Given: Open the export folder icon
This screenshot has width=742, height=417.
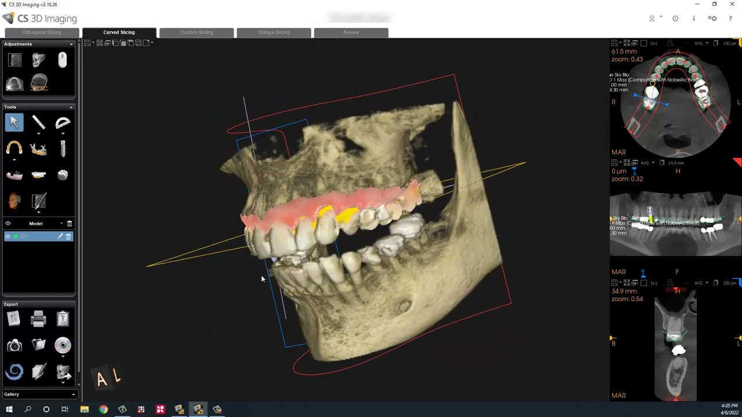Looking at the screenshot, I should tap(38, 345).
